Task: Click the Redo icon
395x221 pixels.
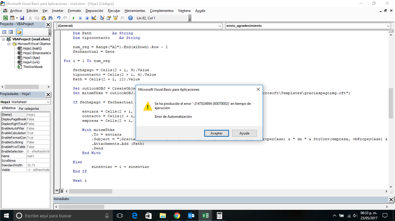Action: tap(65, 18)
